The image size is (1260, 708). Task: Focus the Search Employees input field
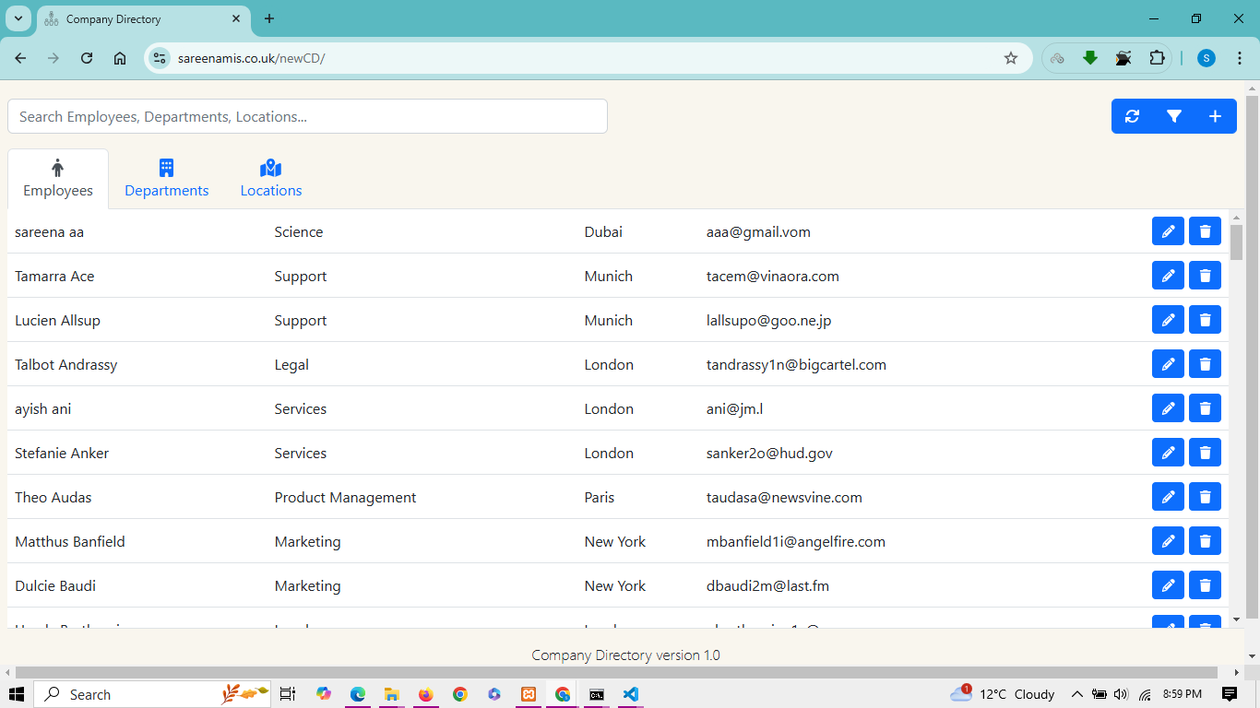tap(308, 116)
